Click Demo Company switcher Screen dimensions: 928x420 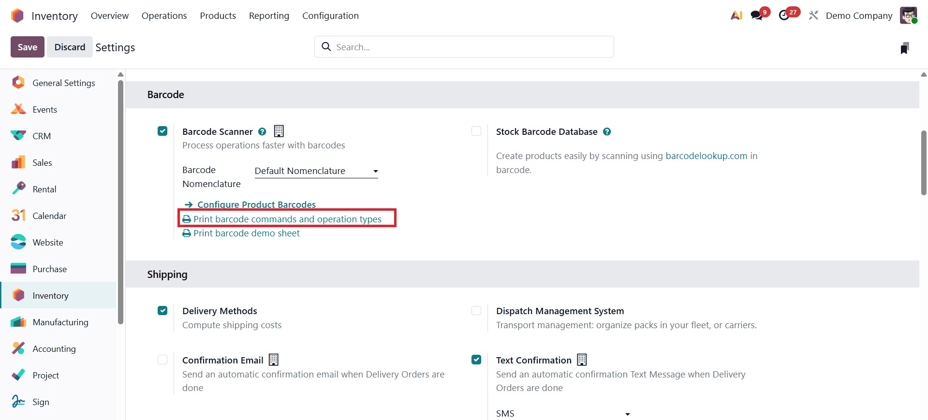click(859, 15)
